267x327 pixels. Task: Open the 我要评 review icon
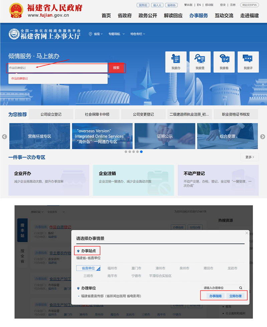[248, 62]
